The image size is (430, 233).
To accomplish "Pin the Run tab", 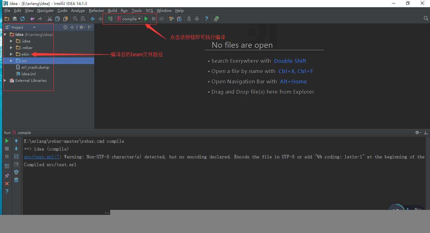I will click(7, 176).
